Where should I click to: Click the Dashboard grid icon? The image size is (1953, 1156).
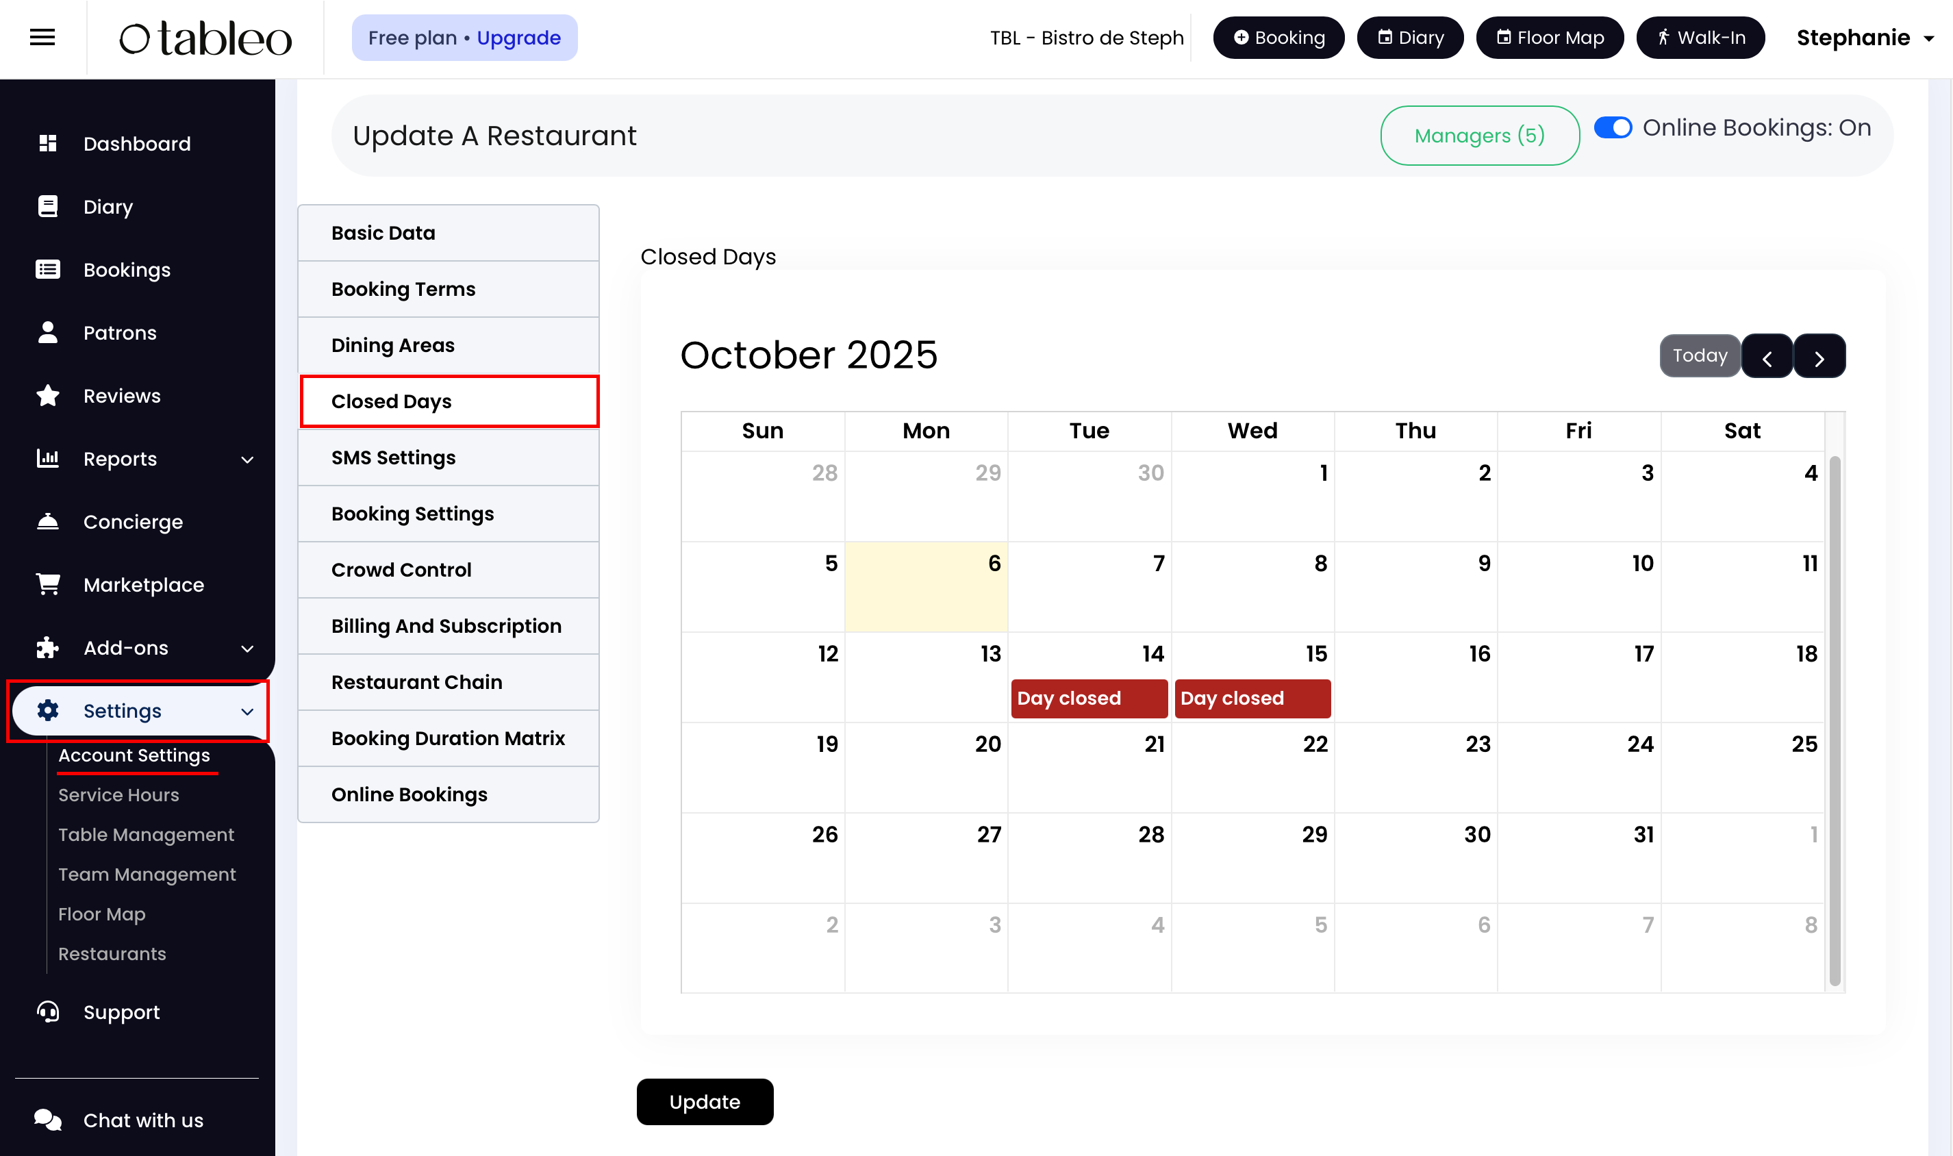click(x=47, y=143)
